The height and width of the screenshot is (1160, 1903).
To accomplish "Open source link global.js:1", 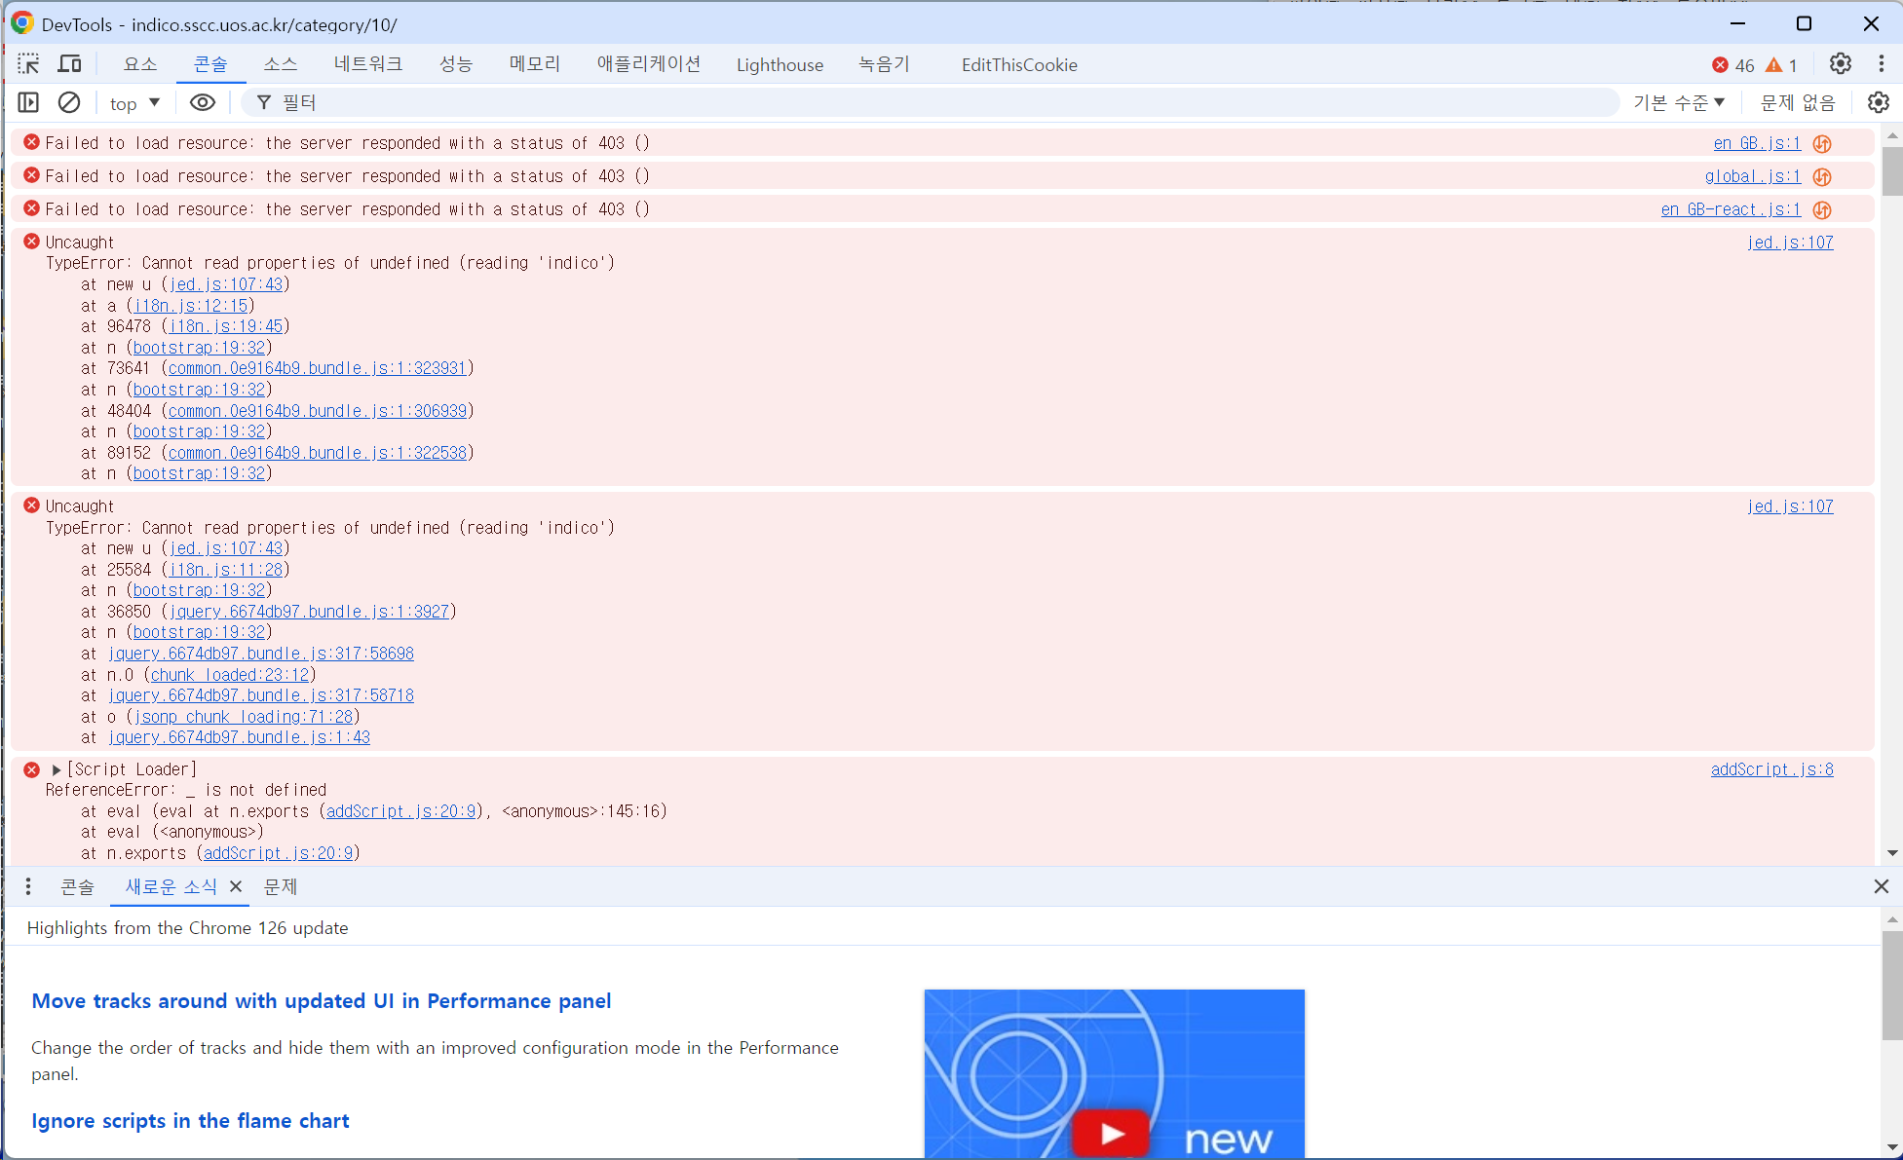I will [x=1752, y=176].
